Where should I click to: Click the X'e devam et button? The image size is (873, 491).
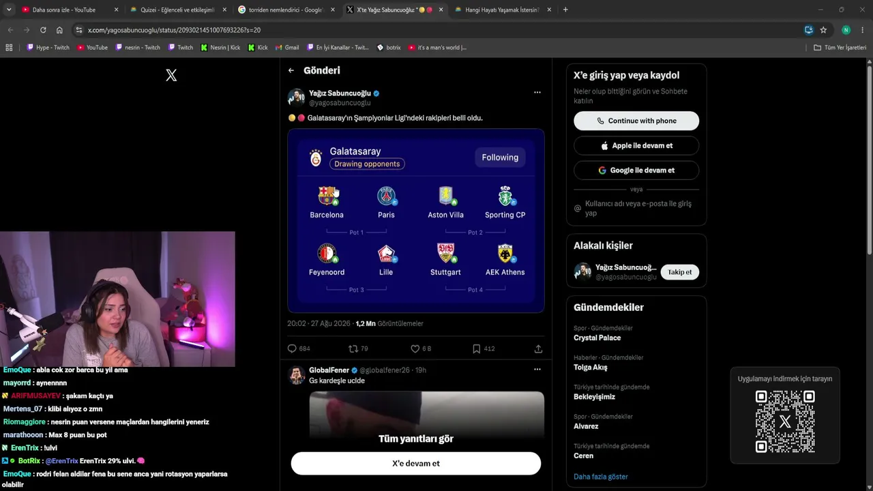[416, 463]
